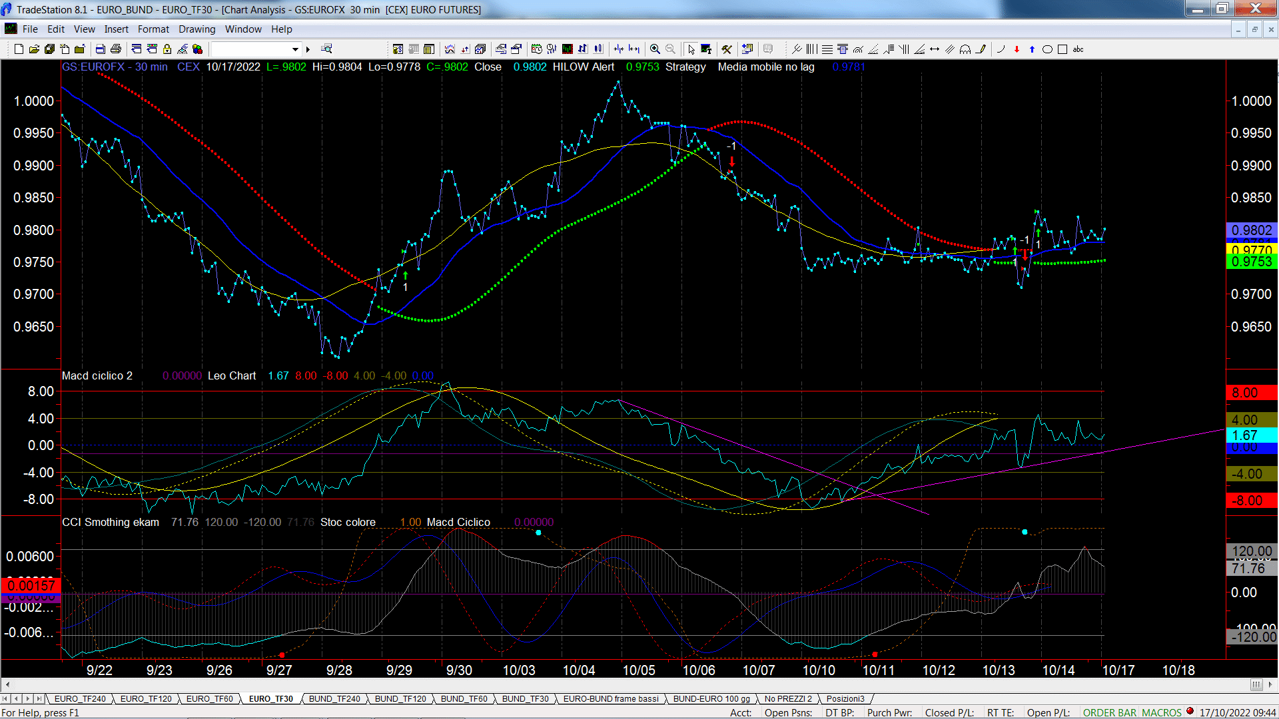
Task: Open the Help menu
Action: click(x=282, y=29)
